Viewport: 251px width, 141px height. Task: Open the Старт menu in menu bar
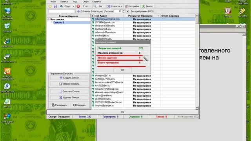[85, 2]
